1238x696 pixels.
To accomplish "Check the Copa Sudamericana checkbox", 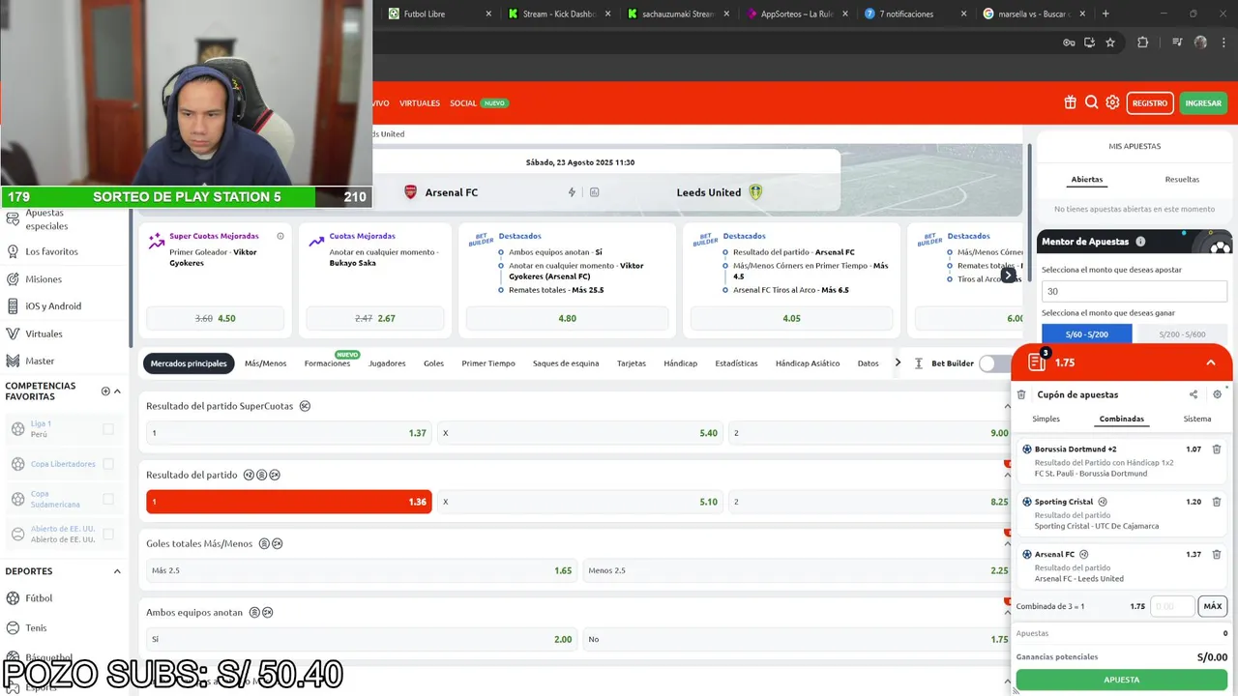I will click(x=108, y=499).
